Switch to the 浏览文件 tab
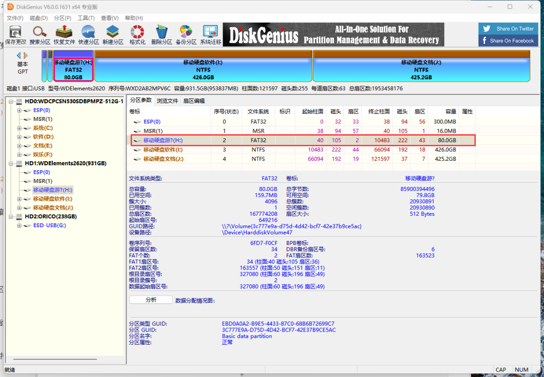Image resolution: width=544 pixels, height=377 pixels. (167, 101)
